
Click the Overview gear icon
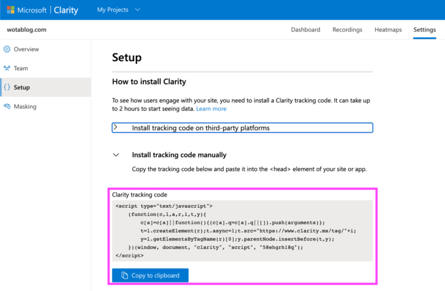[7, 50]
